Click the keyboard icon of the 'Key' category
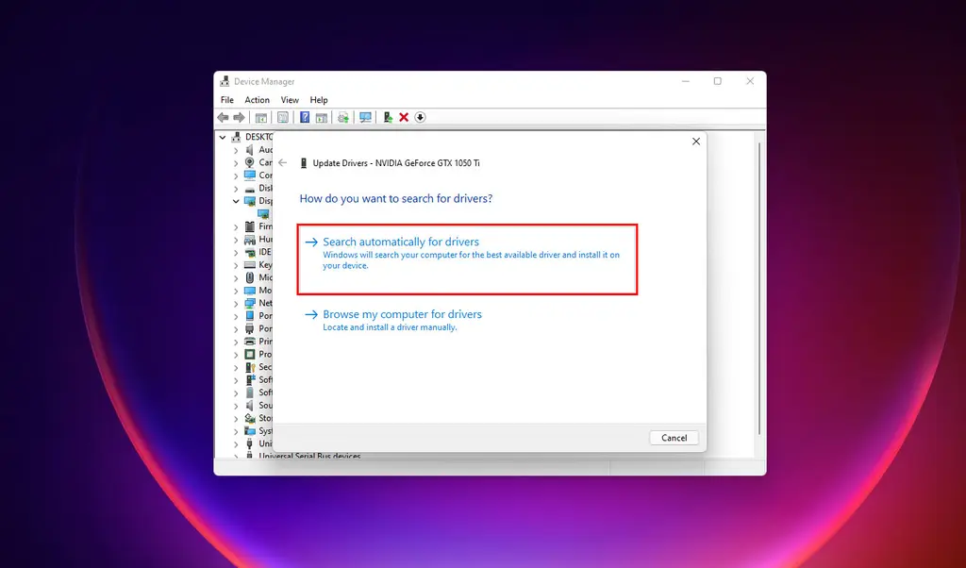The height and width of the screenshot is (568, 966). (x=249, y=264)
